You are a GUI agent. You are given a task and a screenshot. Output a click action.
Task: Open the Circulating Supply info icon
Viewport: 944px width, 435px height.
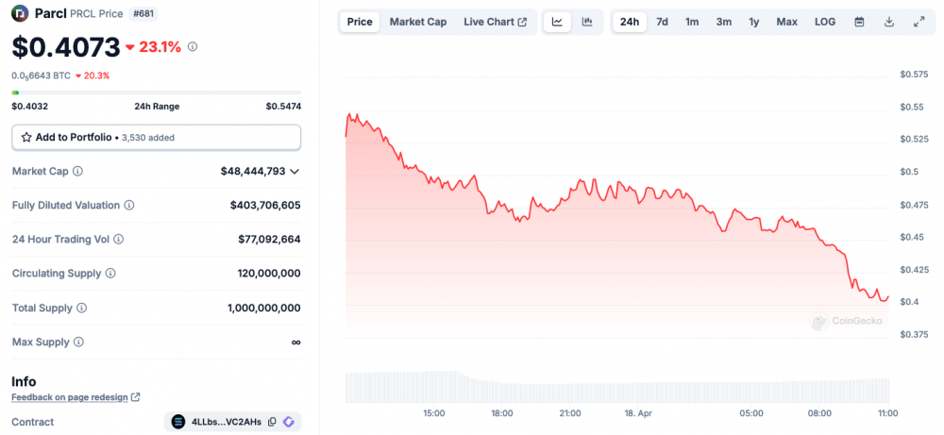tap(110, 273)
